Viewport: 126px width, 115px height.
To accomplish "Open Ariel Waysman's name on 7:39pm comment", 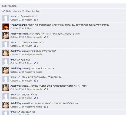I will click(19, 34).
